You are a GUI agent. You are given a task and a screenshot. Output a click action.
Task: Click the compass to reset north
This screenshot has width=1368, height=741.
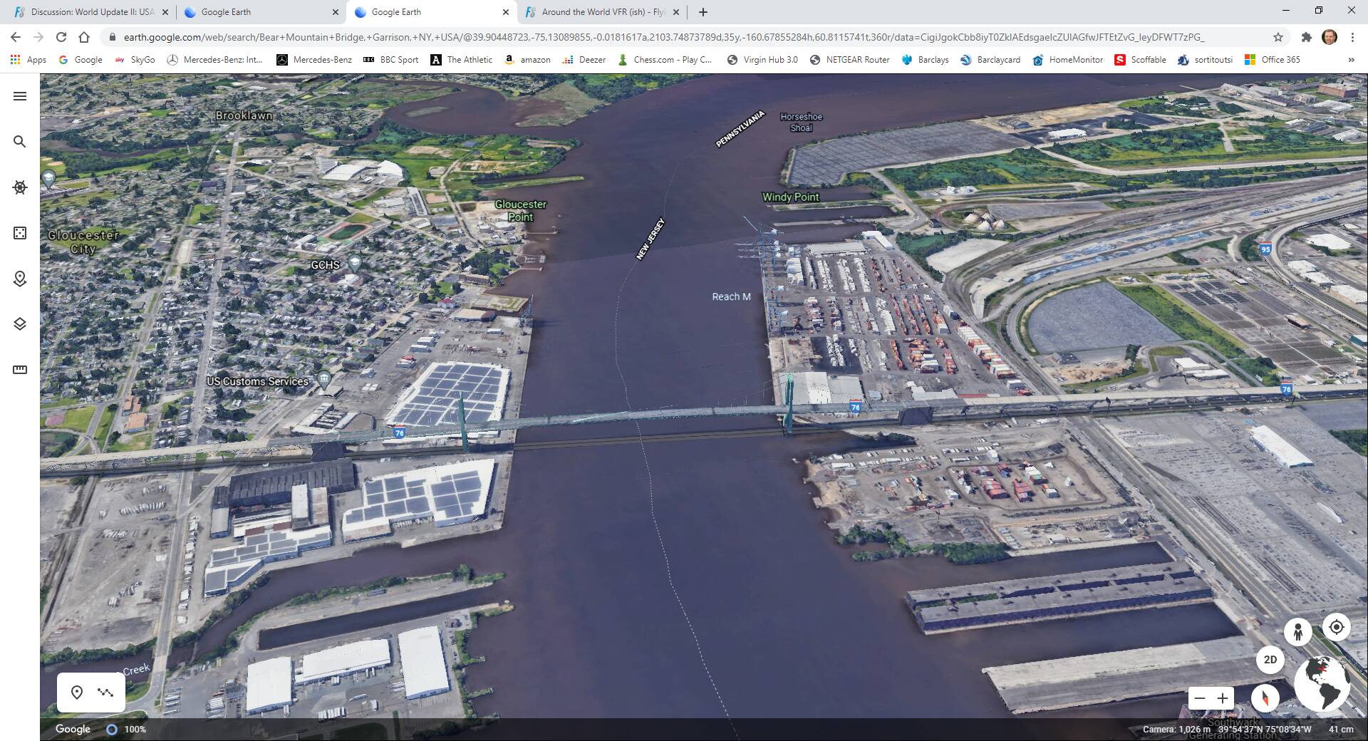1265,698
